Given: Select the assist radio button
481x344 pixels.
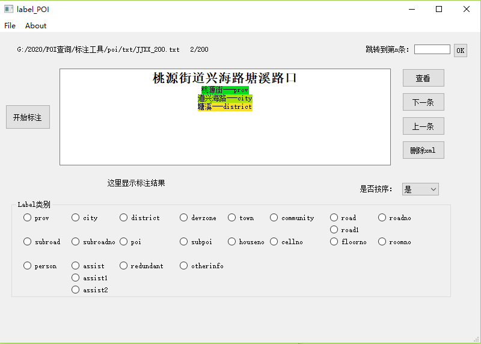Looking at the screenshot, I should pyautogui.click(x=88, y=266).
